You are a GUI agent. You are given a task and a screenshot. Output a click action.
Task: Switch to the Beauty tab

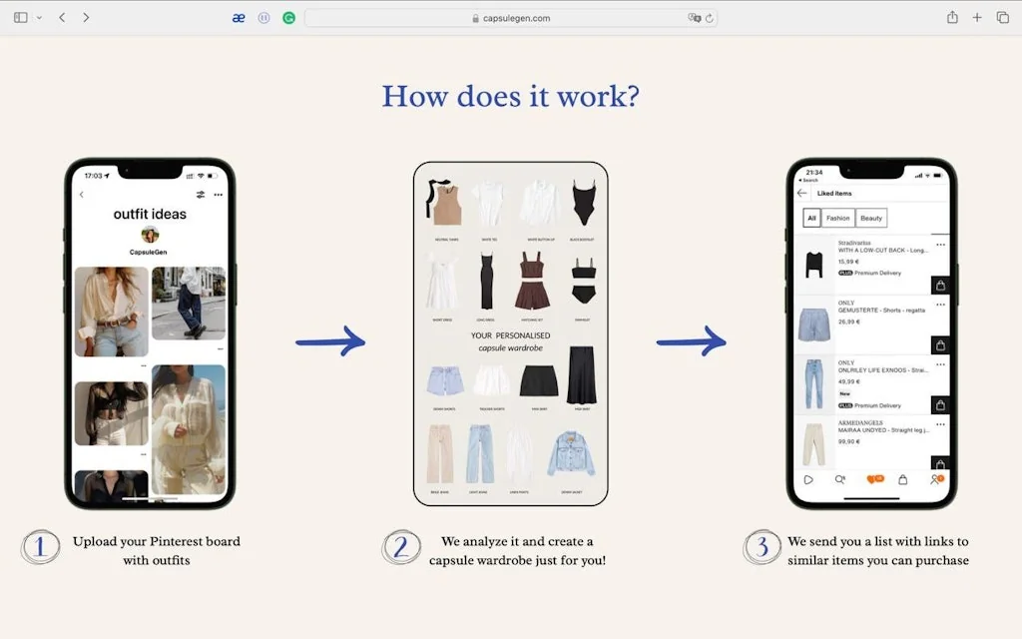click(871, 218)
